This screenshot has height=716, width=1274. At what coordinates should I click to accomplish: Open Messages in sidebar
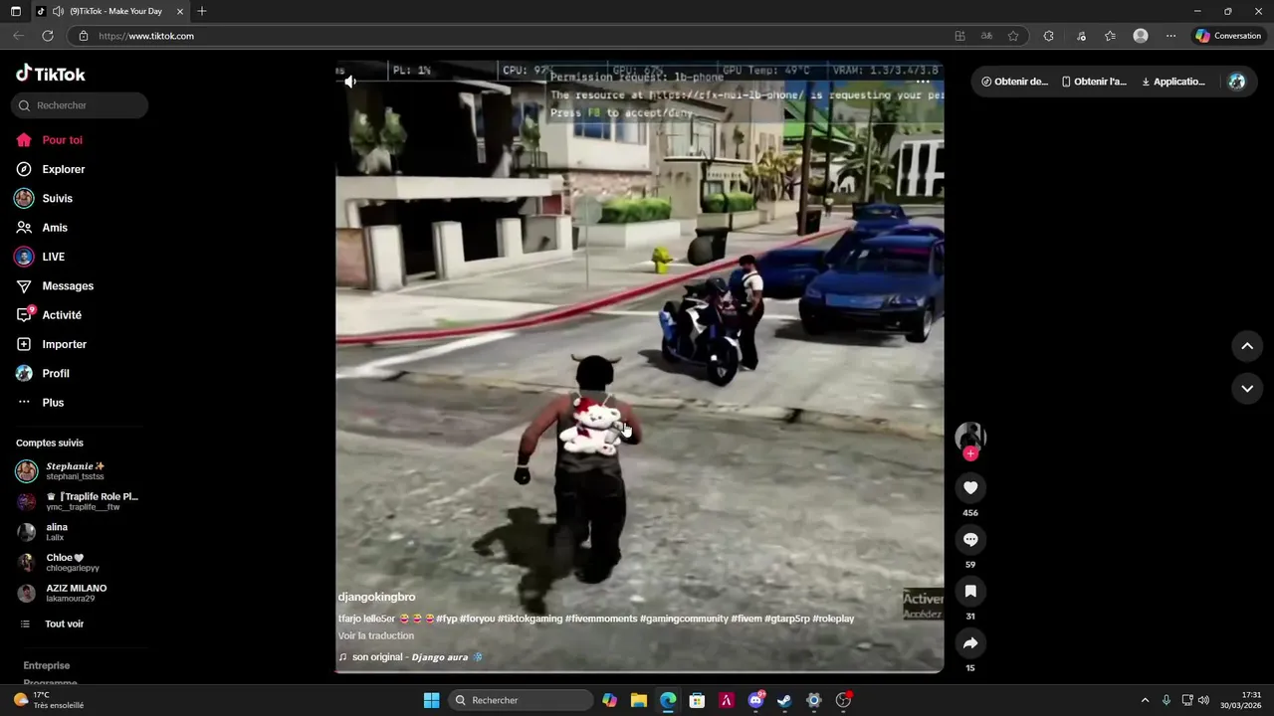(55, 286)
